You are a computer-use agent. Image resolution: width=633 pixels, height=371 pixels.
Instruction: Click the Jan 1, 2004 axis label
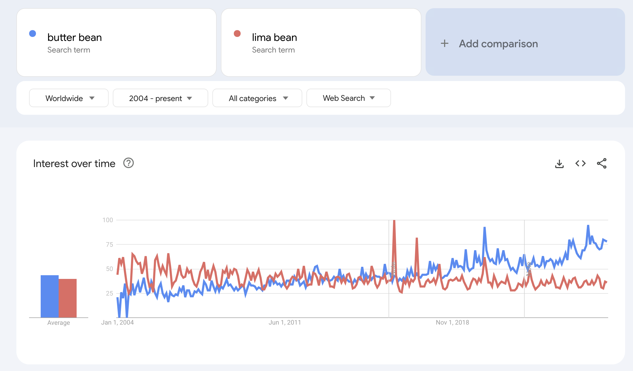coord(118,322)
